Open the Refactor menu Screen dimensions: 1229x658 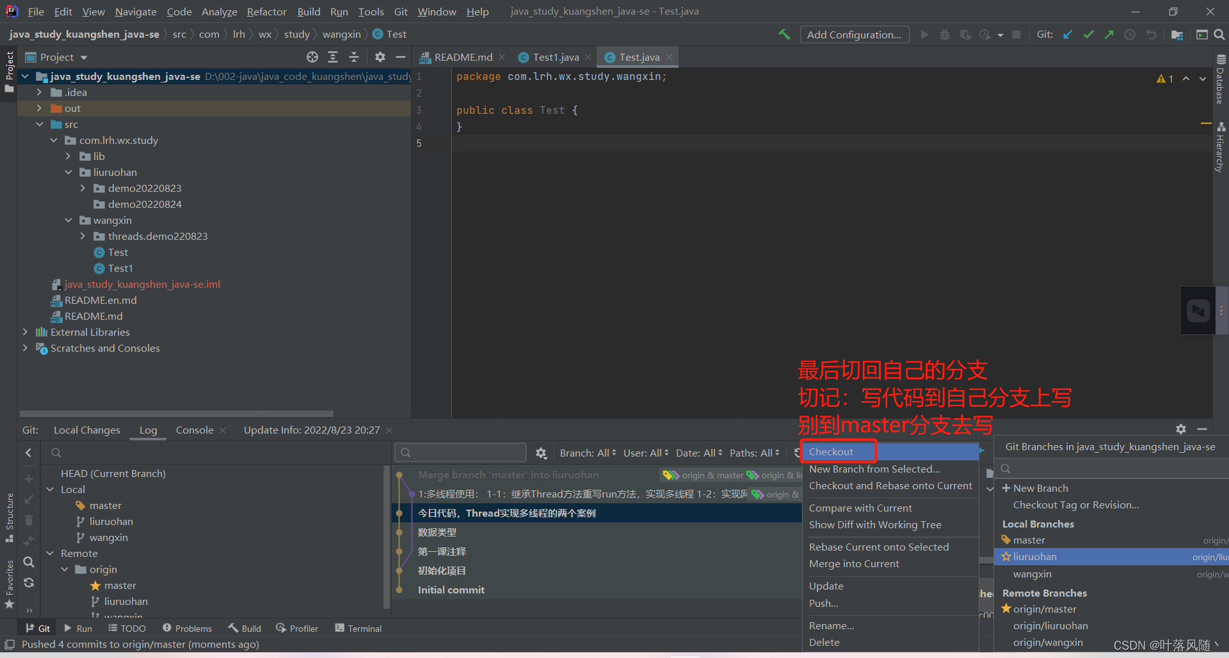click(266, 12)
